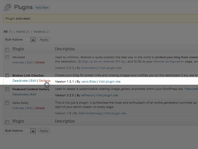Check the Broken Link Checker checkbox

[7, 75]
